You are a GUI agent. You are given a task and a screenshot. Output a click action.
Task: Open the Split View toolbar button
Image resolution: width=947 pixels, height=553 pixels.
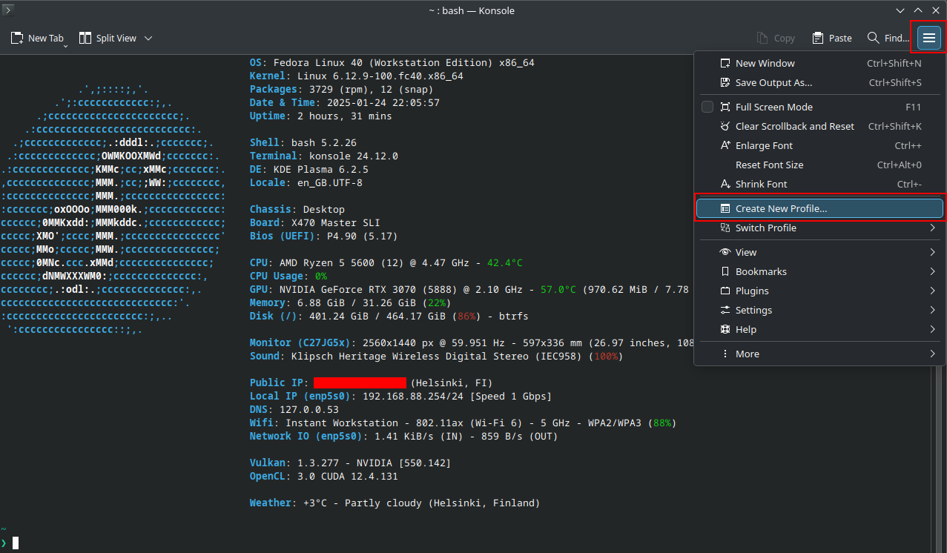108,38
